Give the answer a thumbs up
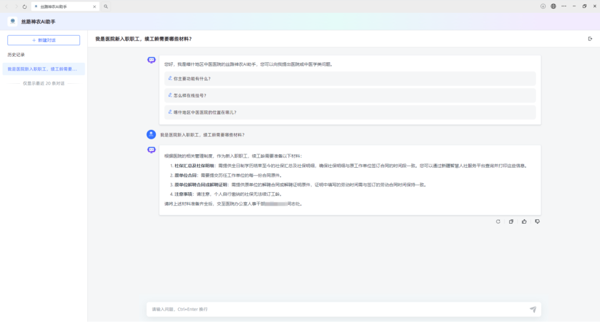 tap(524, 222)
